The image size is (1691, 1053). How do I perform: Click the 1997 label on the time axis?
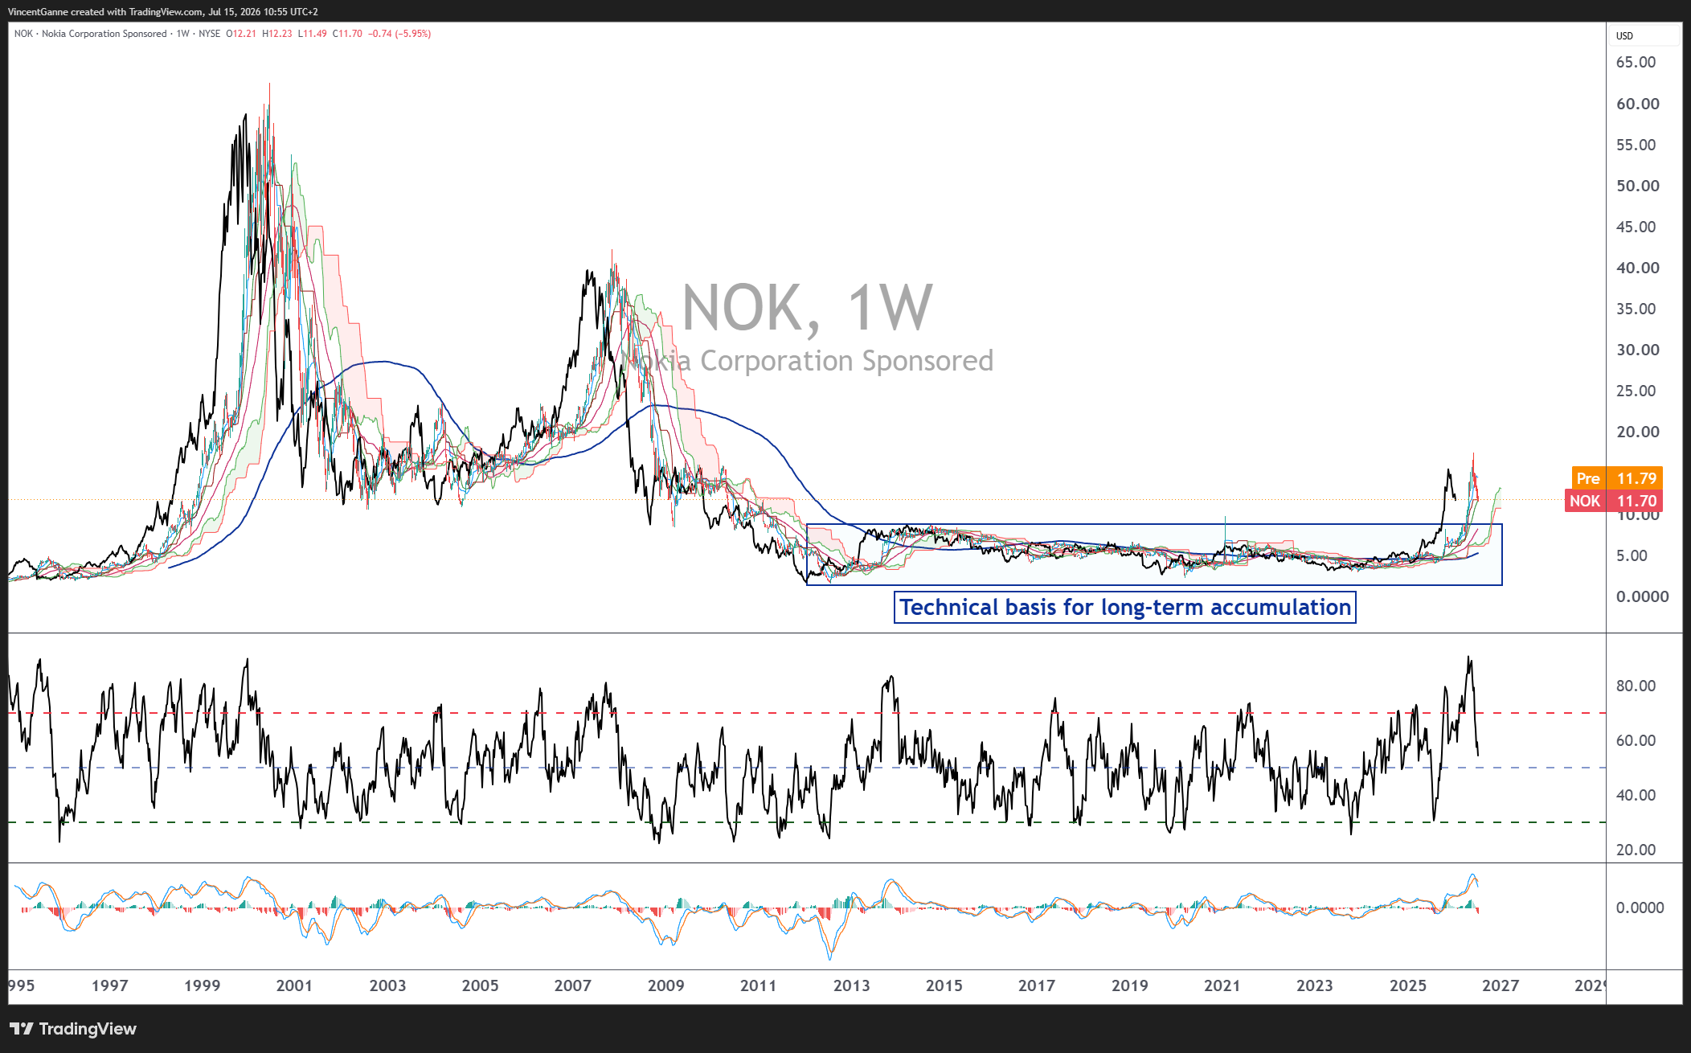pyautogui.click(x=110, y=985)
